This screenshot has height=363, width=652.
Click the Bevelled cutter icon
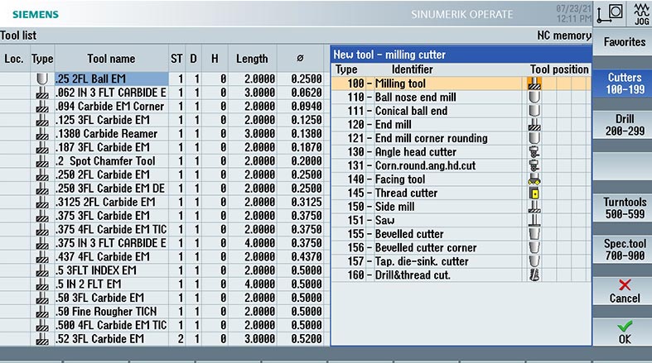(x=534, y=234)
